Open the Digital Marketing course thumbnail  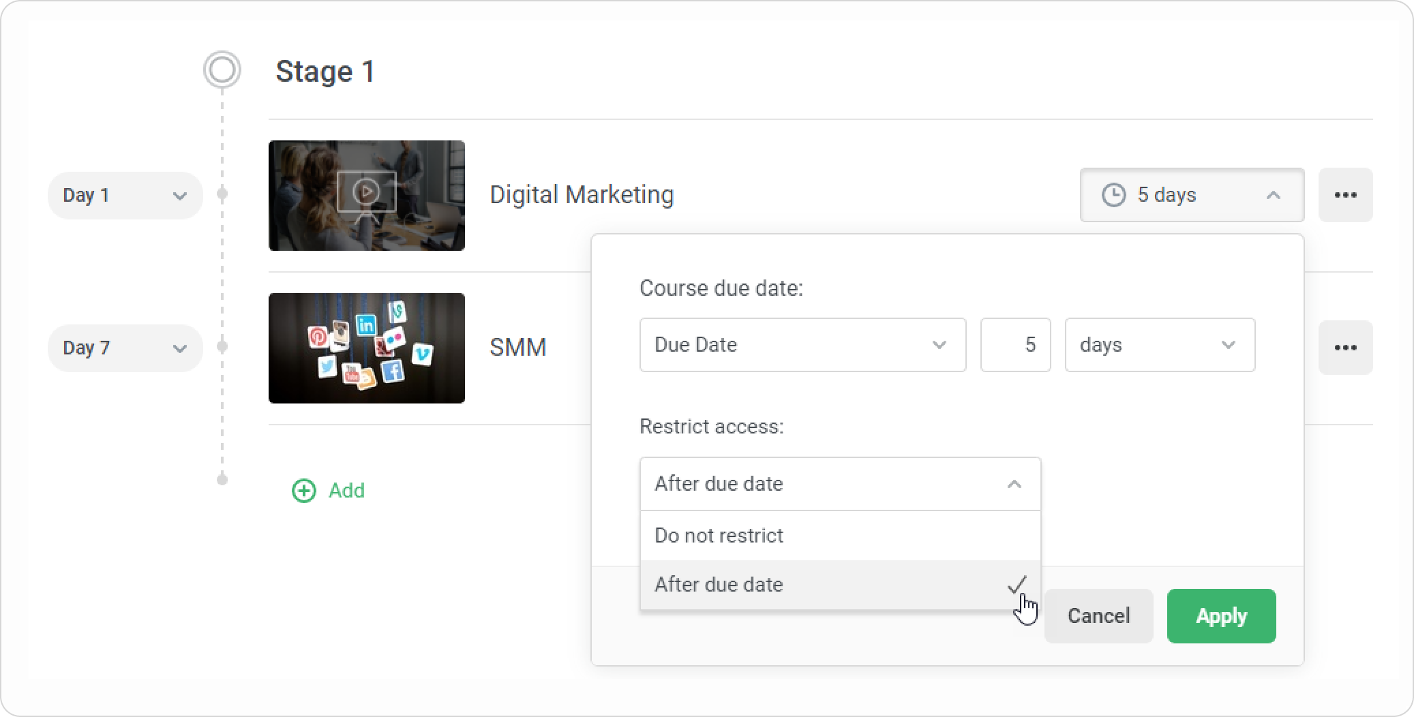point(367,196)
